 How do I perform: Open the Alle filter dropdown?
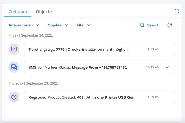[x=83, y=25]
